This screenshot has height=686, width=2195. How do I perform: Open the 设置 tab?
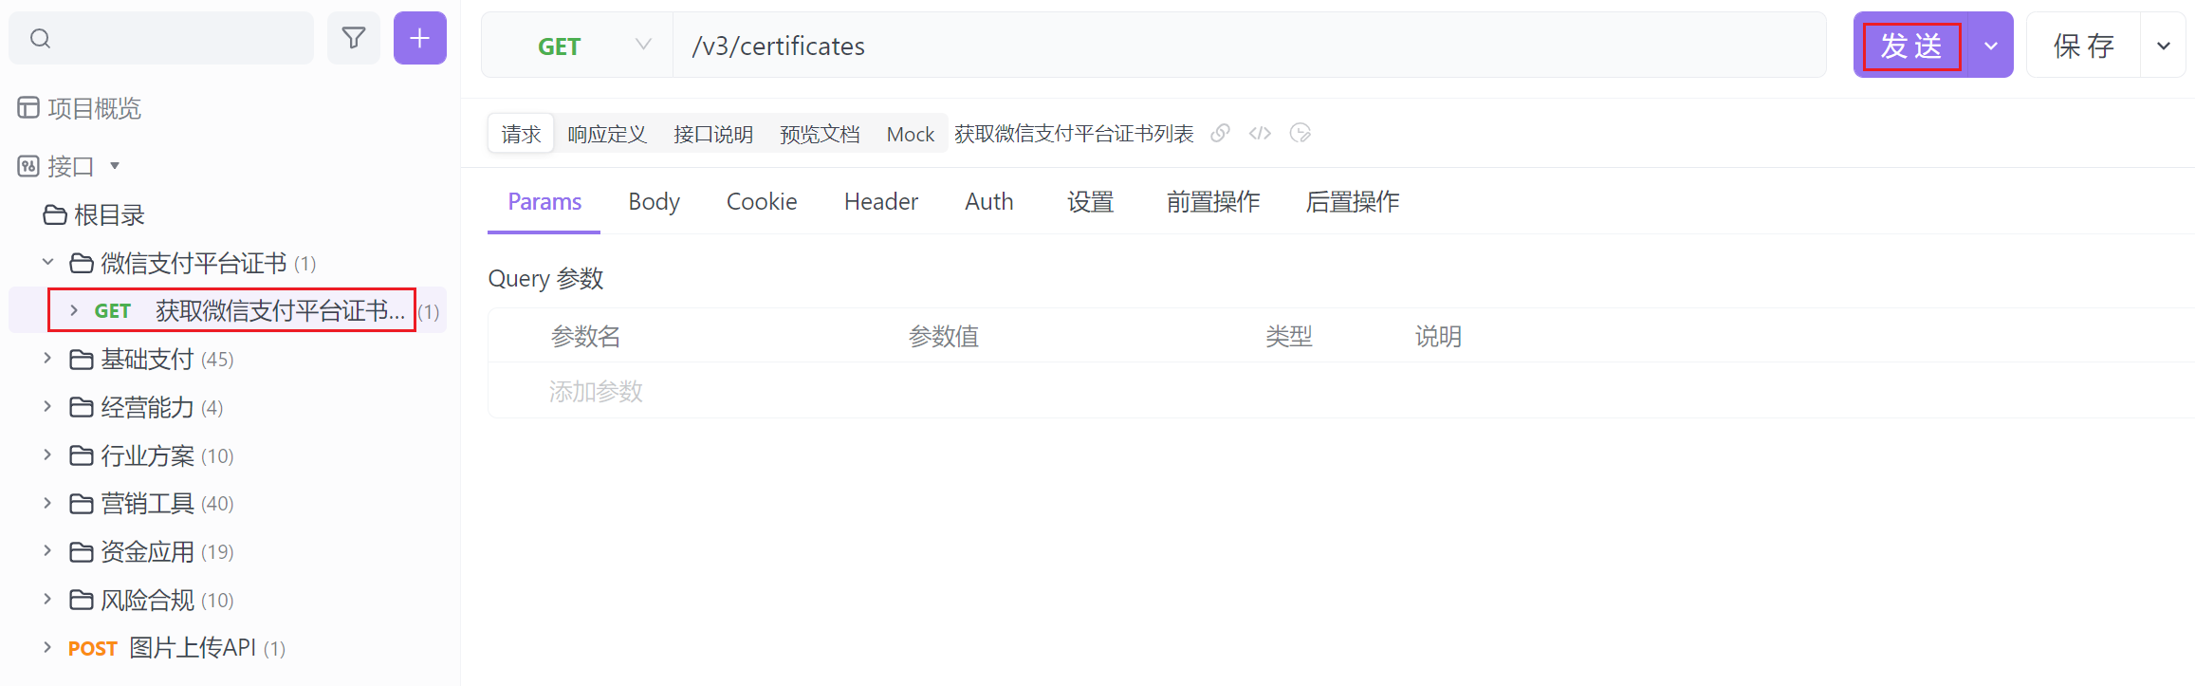tap(1091, 202)
